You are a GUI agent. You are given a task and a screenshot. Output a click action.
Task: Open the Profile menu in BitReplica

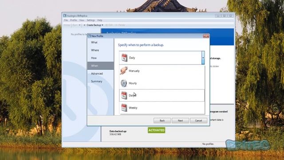[73, 20]
